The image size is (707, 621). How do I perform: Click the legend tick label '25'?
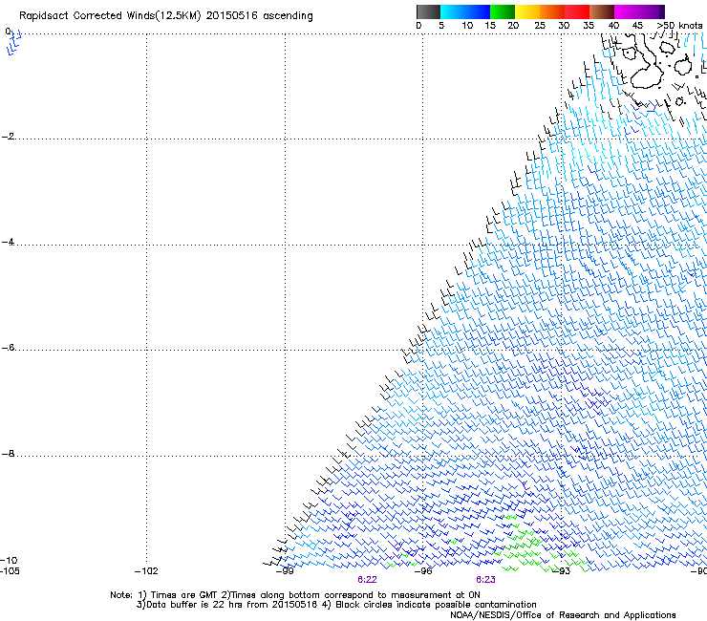pos(540,26)
